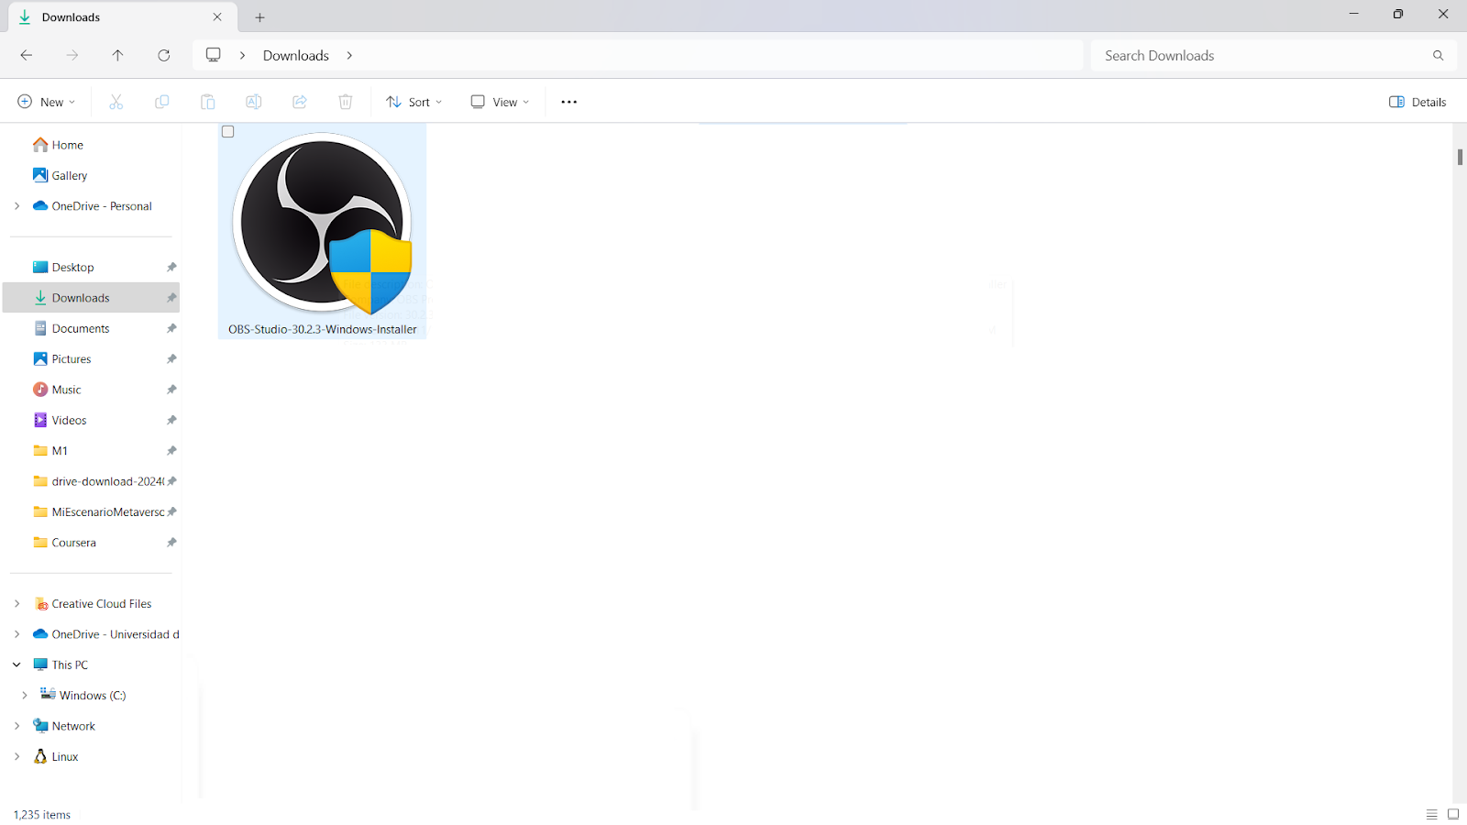
Task: Open the Sort dropdown menu
Action: tap(414, 102)
